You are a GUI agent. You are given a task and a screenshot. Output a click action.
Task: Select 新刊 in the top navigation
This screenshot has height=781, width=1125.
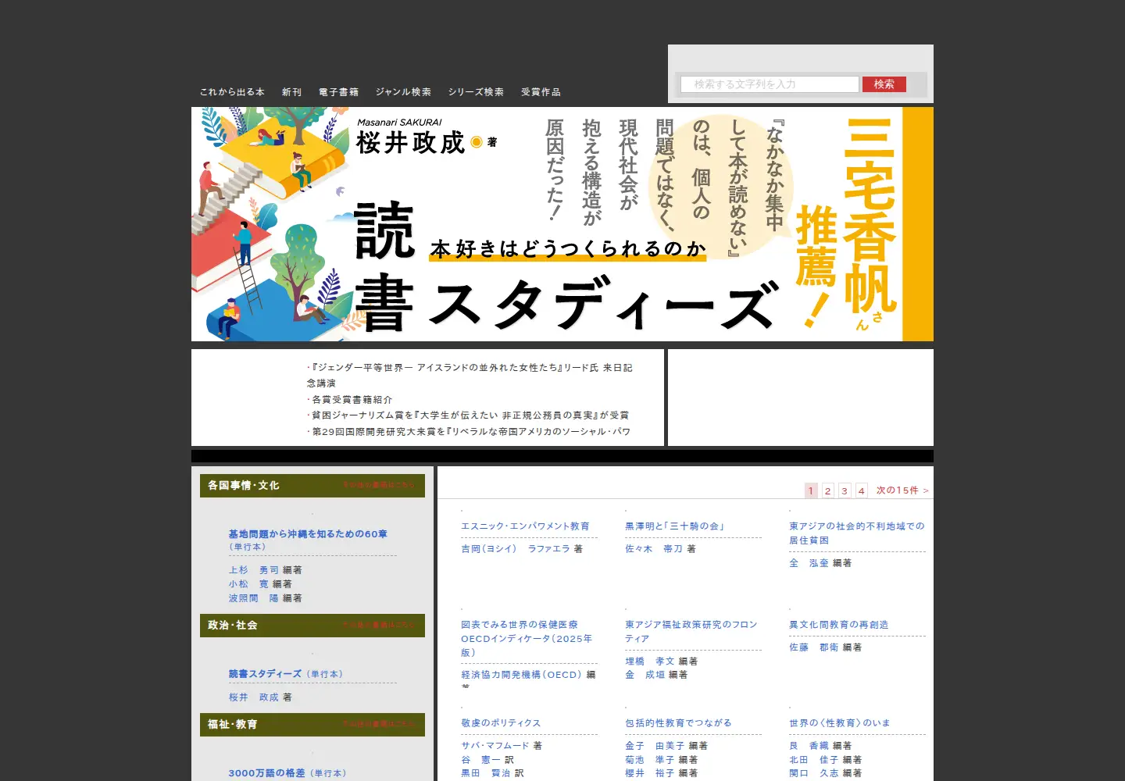(292, 92)
